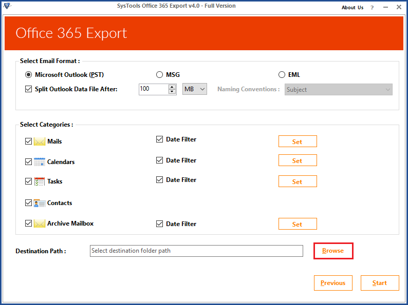The image size is (408, 305).
Task: Toggle the Contacts category checkbox
Action: click(28, 202)
